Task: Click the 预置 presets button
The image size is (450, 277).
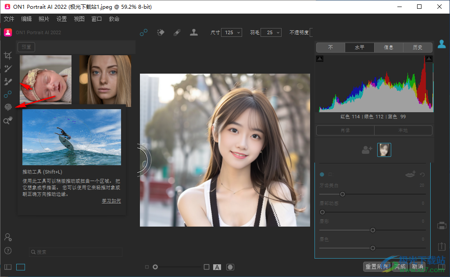Action: point(26,47)
